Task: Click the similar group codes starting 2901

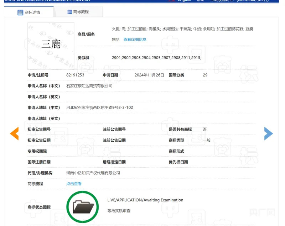Action: click(156, 58)
